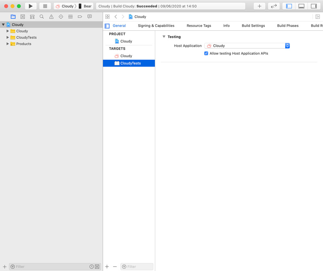
Task: Open the Build Settings tab
Action: pos(253,26)
